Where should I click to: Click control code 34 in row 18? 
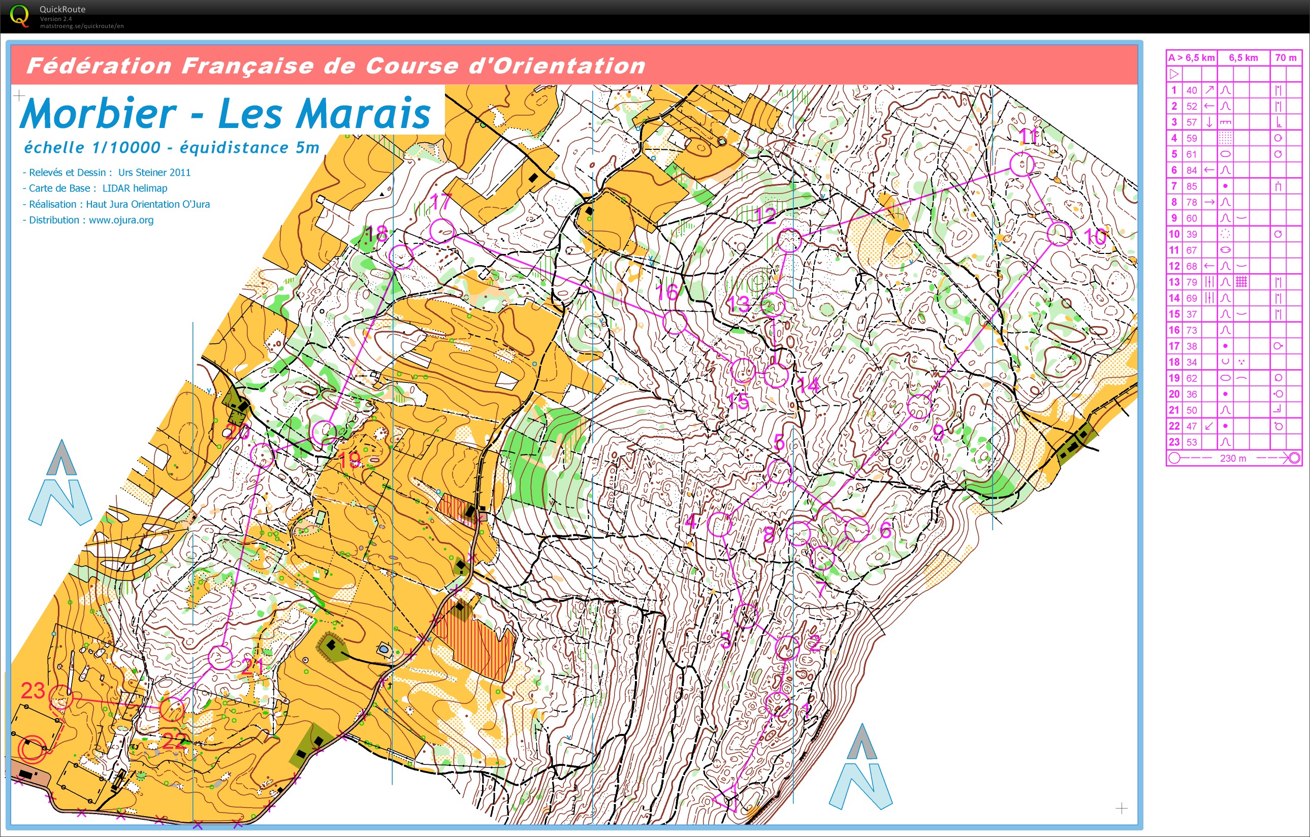point(1192,362)
